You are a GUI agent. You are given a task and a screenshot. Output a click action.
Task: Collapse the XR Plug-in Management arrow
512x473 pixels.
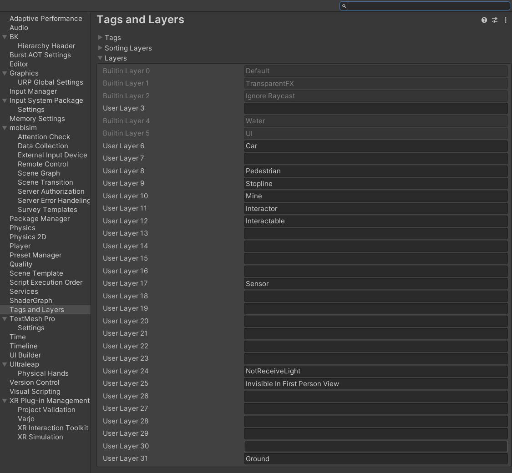click(x=5, y=401)
